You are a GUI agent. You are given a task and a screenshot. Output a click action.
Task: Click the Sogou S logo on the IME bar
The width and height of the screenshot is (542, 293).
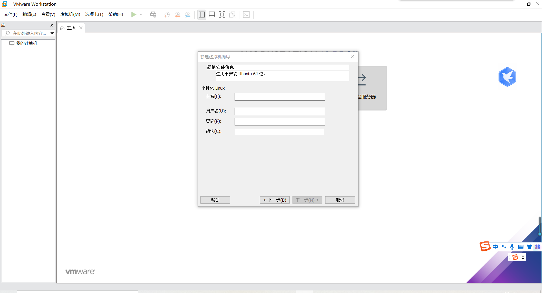pos(485,246)
